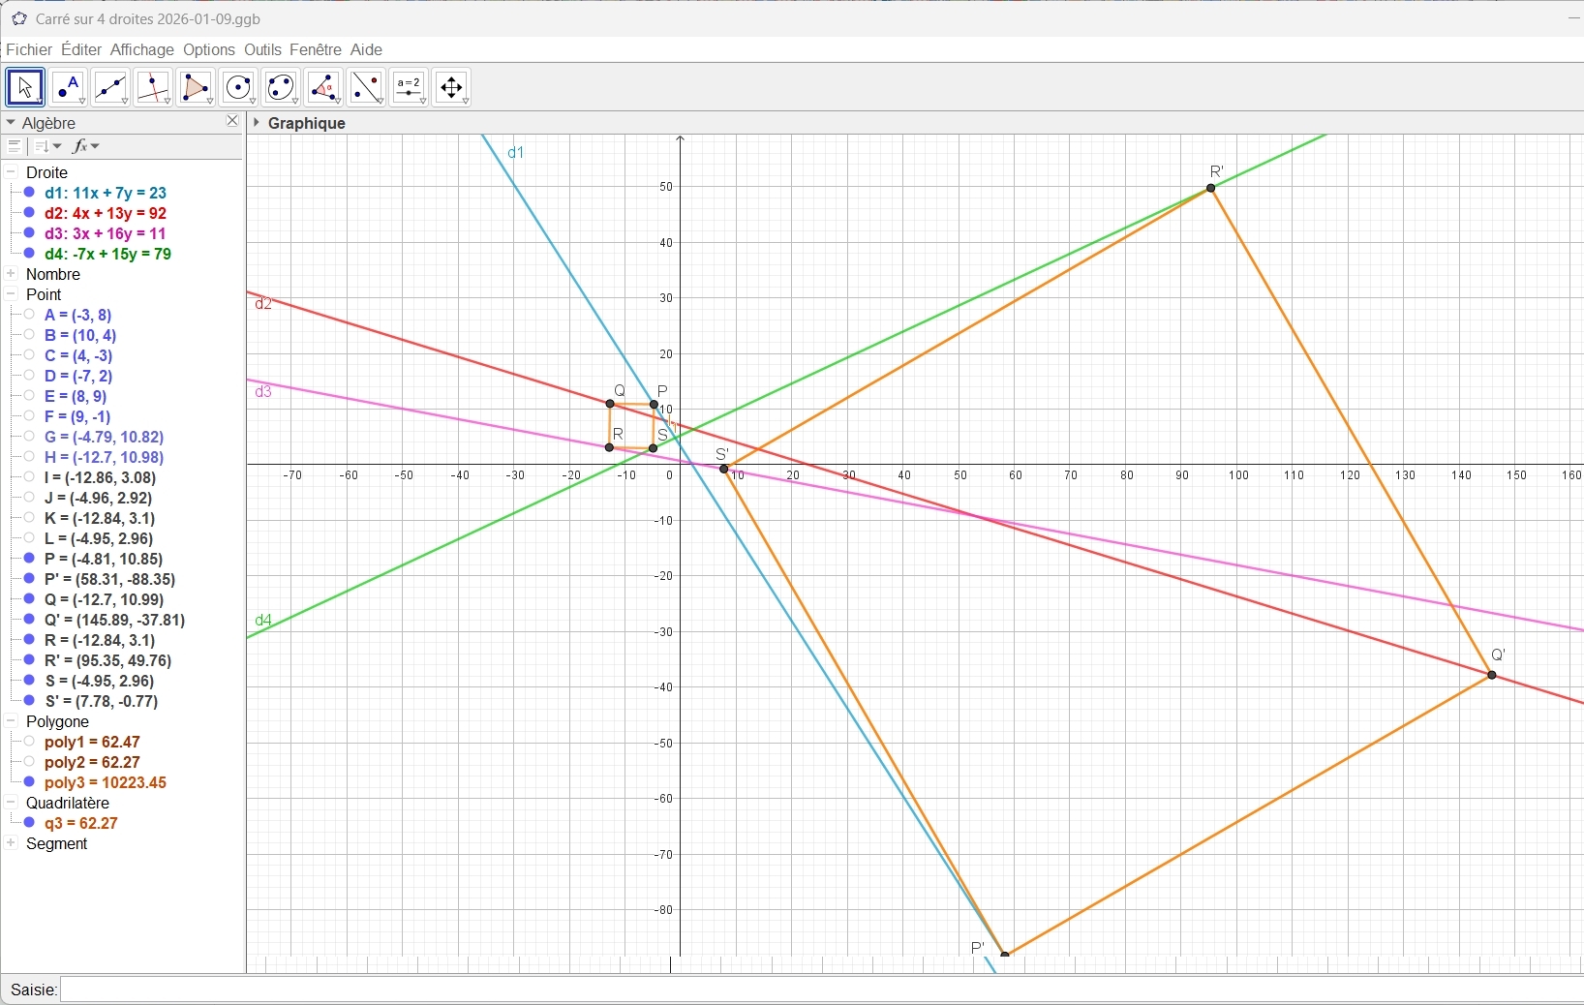Toggle the Graphique style bar triangle

click(x=257, y=123)
